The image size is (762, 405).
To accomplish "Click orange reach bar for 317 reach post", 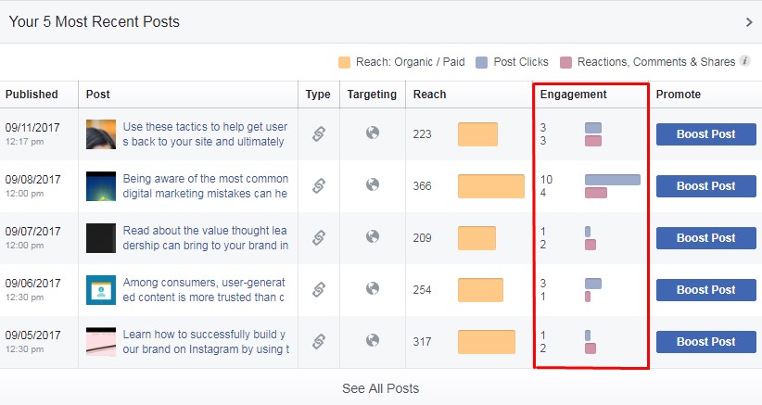I will click(487, 342).
